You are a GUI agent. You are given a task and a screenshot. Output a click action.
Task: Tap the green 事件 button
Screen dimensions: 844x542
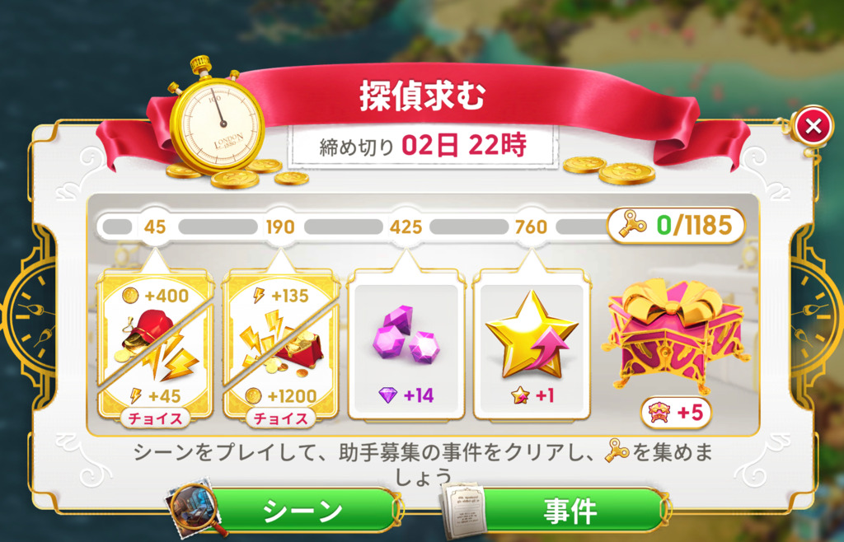click(569, 510)
